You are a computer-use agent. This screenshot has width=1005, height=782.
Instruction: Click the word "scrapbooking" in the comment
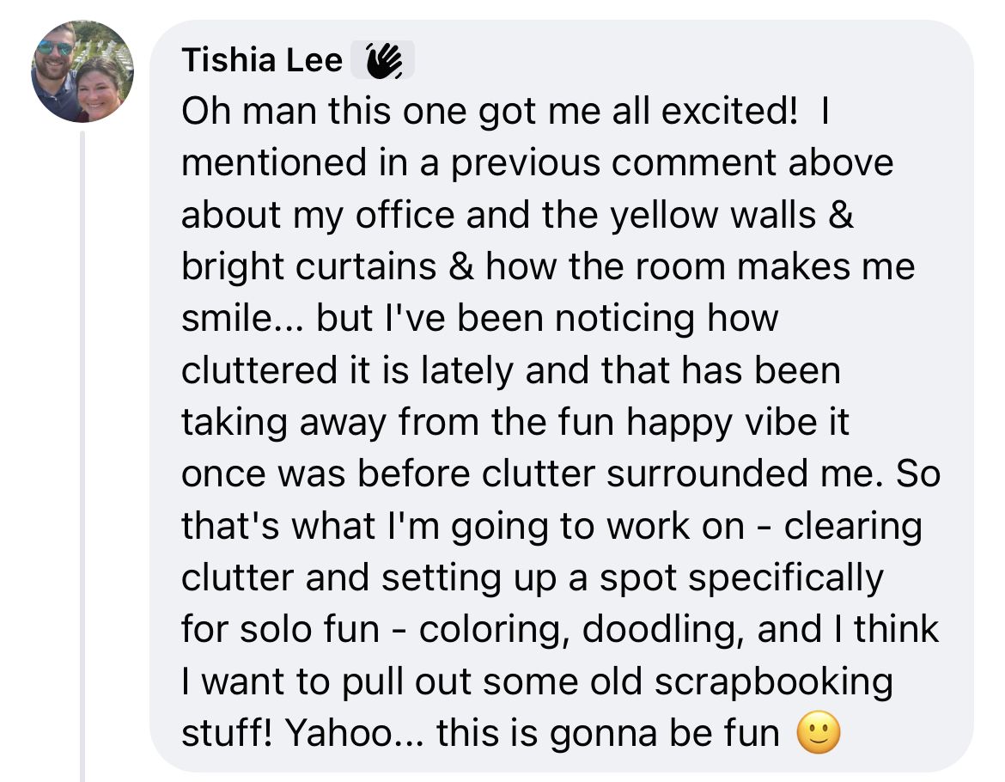pos(773,681)
